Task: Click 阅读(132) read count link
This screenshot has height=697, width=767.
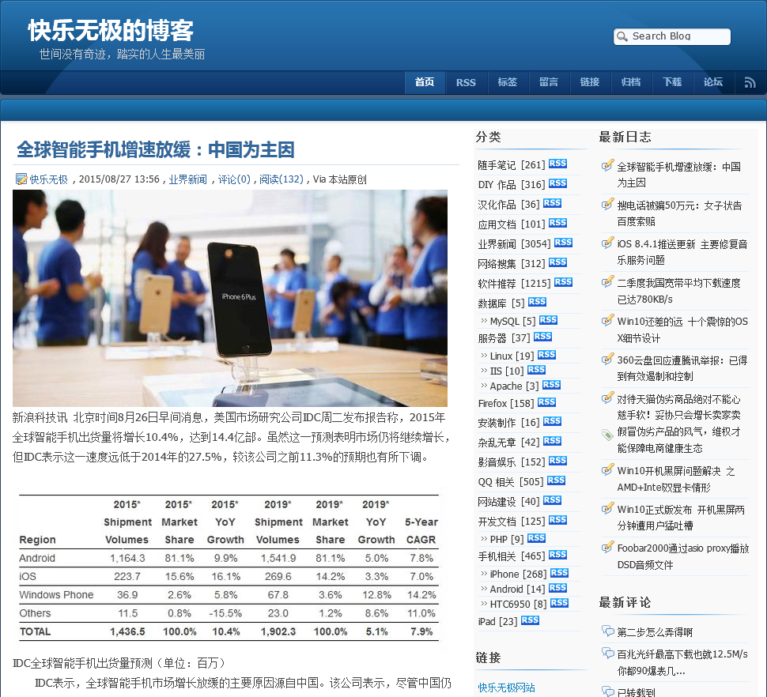Action: click(281, 179)
